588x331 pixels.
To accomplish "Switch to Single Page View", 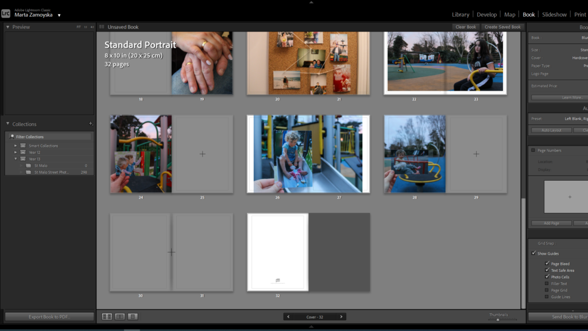I will click(133, 317).
